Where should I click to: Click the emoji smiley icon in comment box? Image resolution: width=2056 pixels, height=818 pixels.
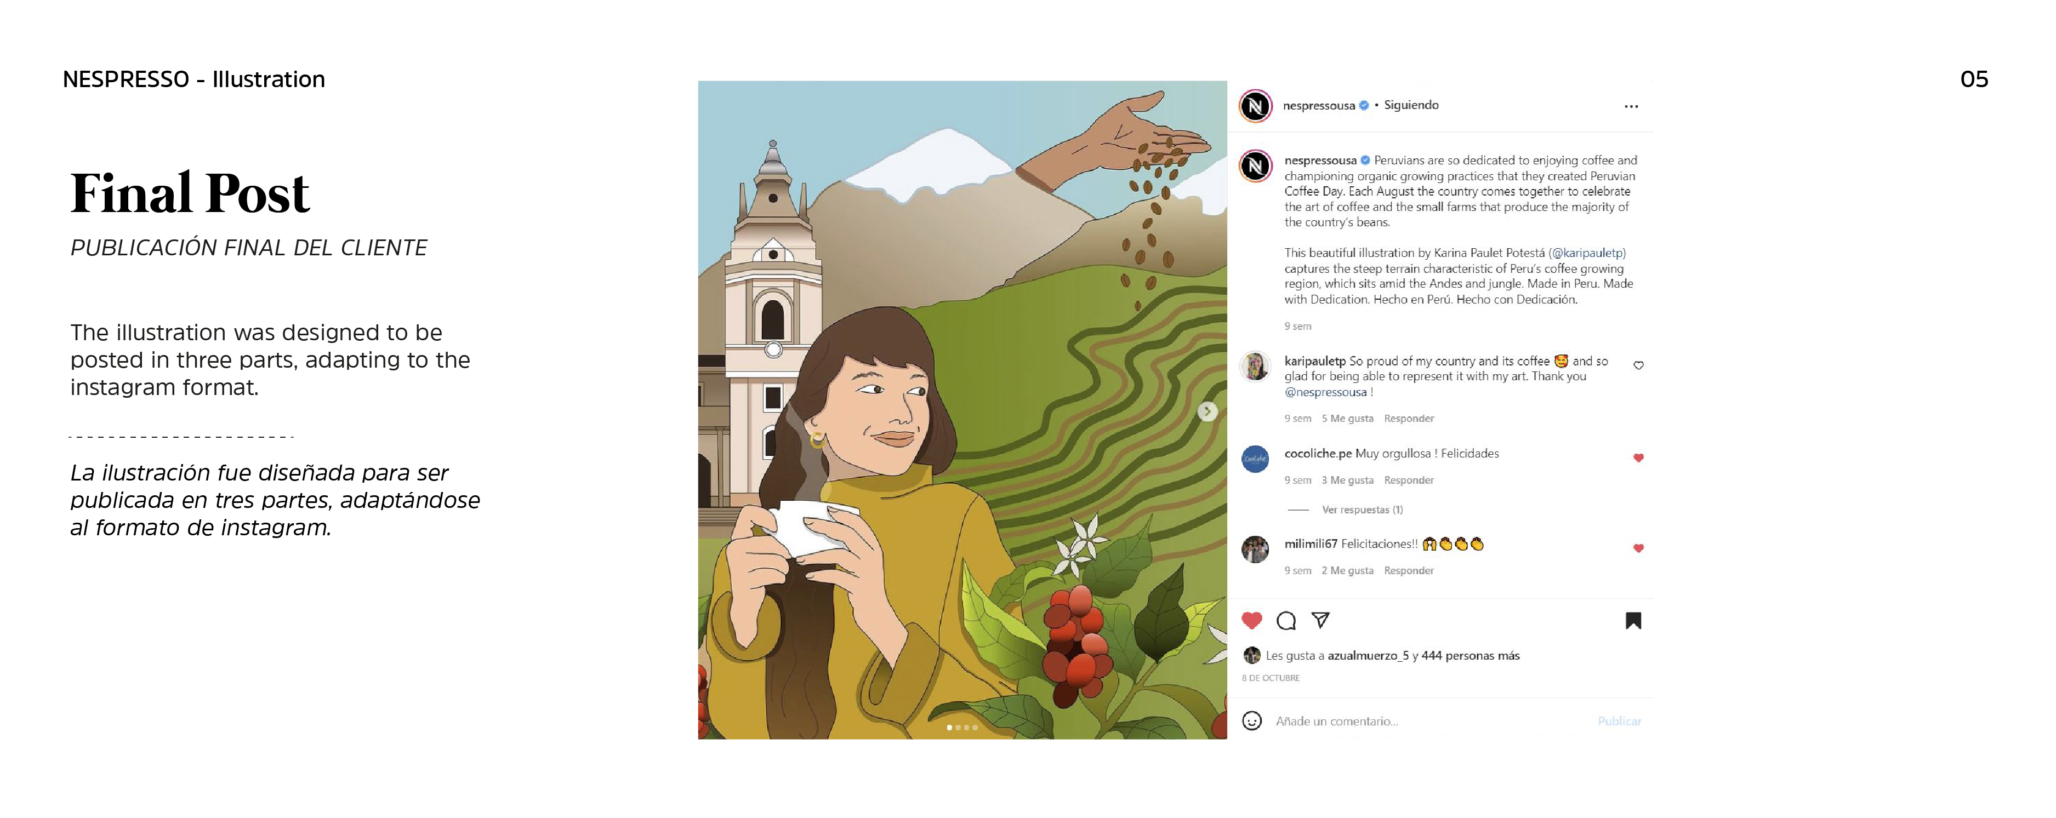[x=1251, y=720]
